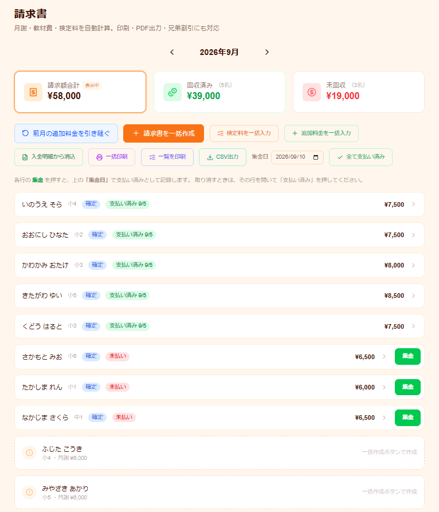Click 前月の追加料金を引き継ぐ button
This screenshot has width=439, height=512.
pyautogui.click(x=66, y=133)
